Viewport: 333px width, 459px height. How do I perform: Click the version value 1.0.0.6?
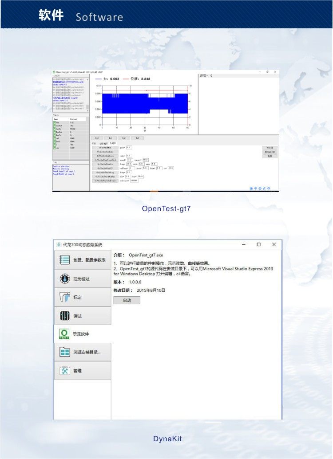click(135, 282)
